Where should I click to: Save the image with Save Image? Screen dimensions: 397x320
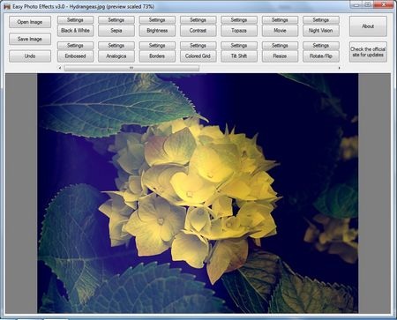pyautogui.click(x=30, y=39)
